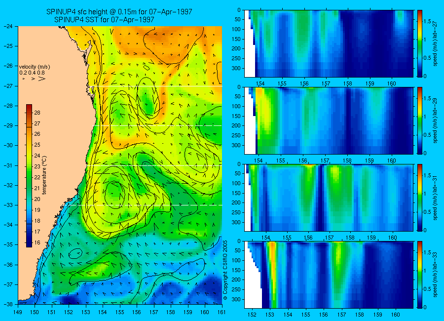Click the 300 depth label of the lat=-27 panel
The image size is (444, 321).
click(x=236, y=68)
